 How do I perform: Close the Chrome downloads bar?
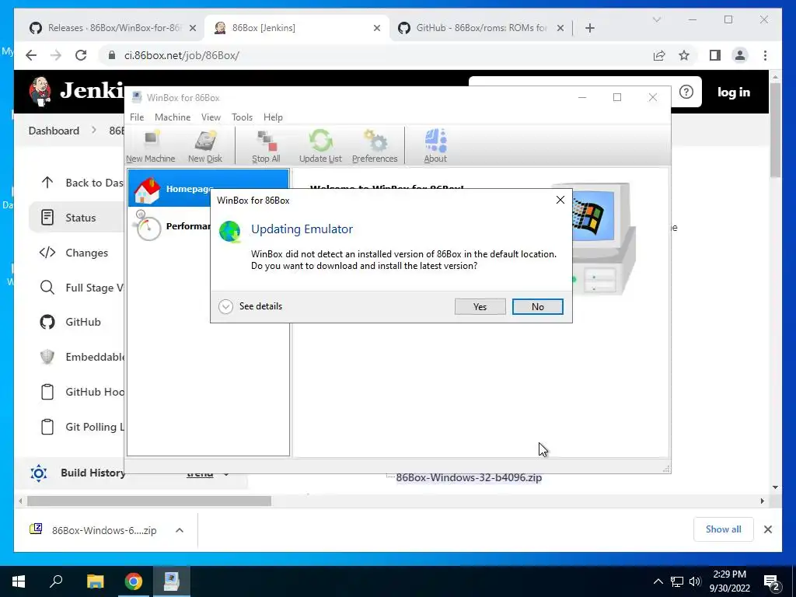(767, 529)
